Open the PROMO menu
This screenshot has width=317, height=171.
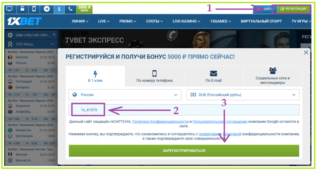[x=128, y=21]
